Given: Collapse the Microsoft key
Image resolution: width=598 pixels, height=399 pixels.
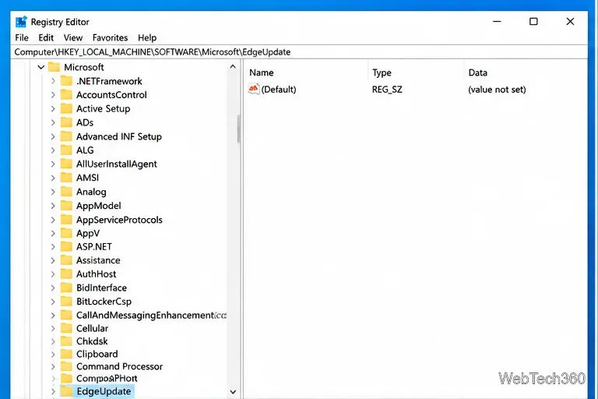Looking at the screenshot, I should tap(41, 67).
